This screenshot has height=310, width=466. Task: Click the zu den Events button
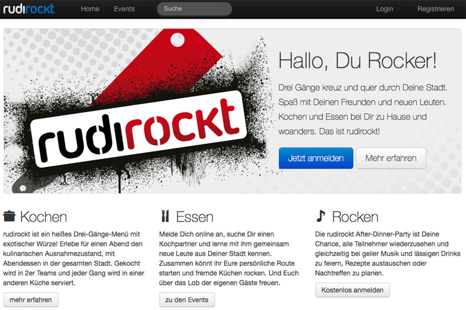(x=187, y=300)
